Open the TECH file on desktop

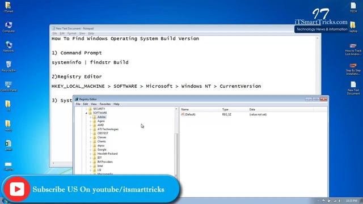coord(353,7)
